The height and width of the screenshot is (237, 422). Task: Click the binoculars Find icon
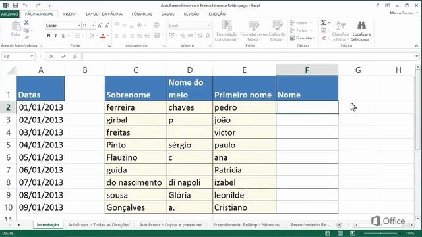tap(361, 25)
